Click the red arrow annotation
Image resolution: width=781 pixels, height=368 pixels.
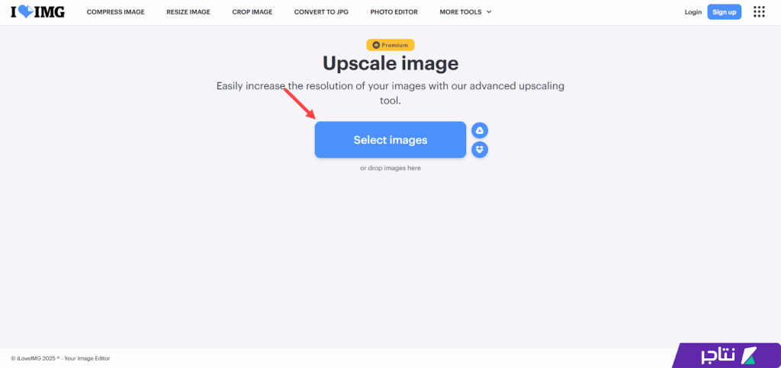[x=301, y=104]
